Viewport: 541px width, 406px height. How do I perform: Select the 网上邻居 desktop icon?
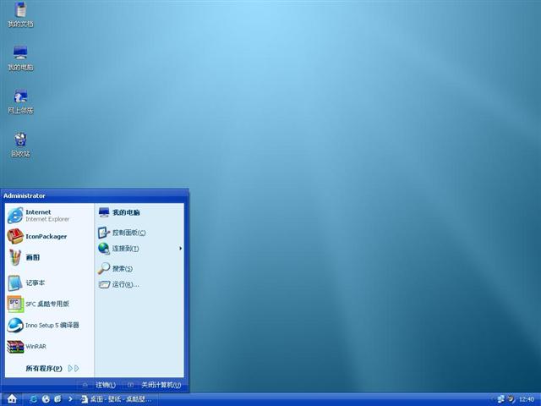tap(20, 101)
